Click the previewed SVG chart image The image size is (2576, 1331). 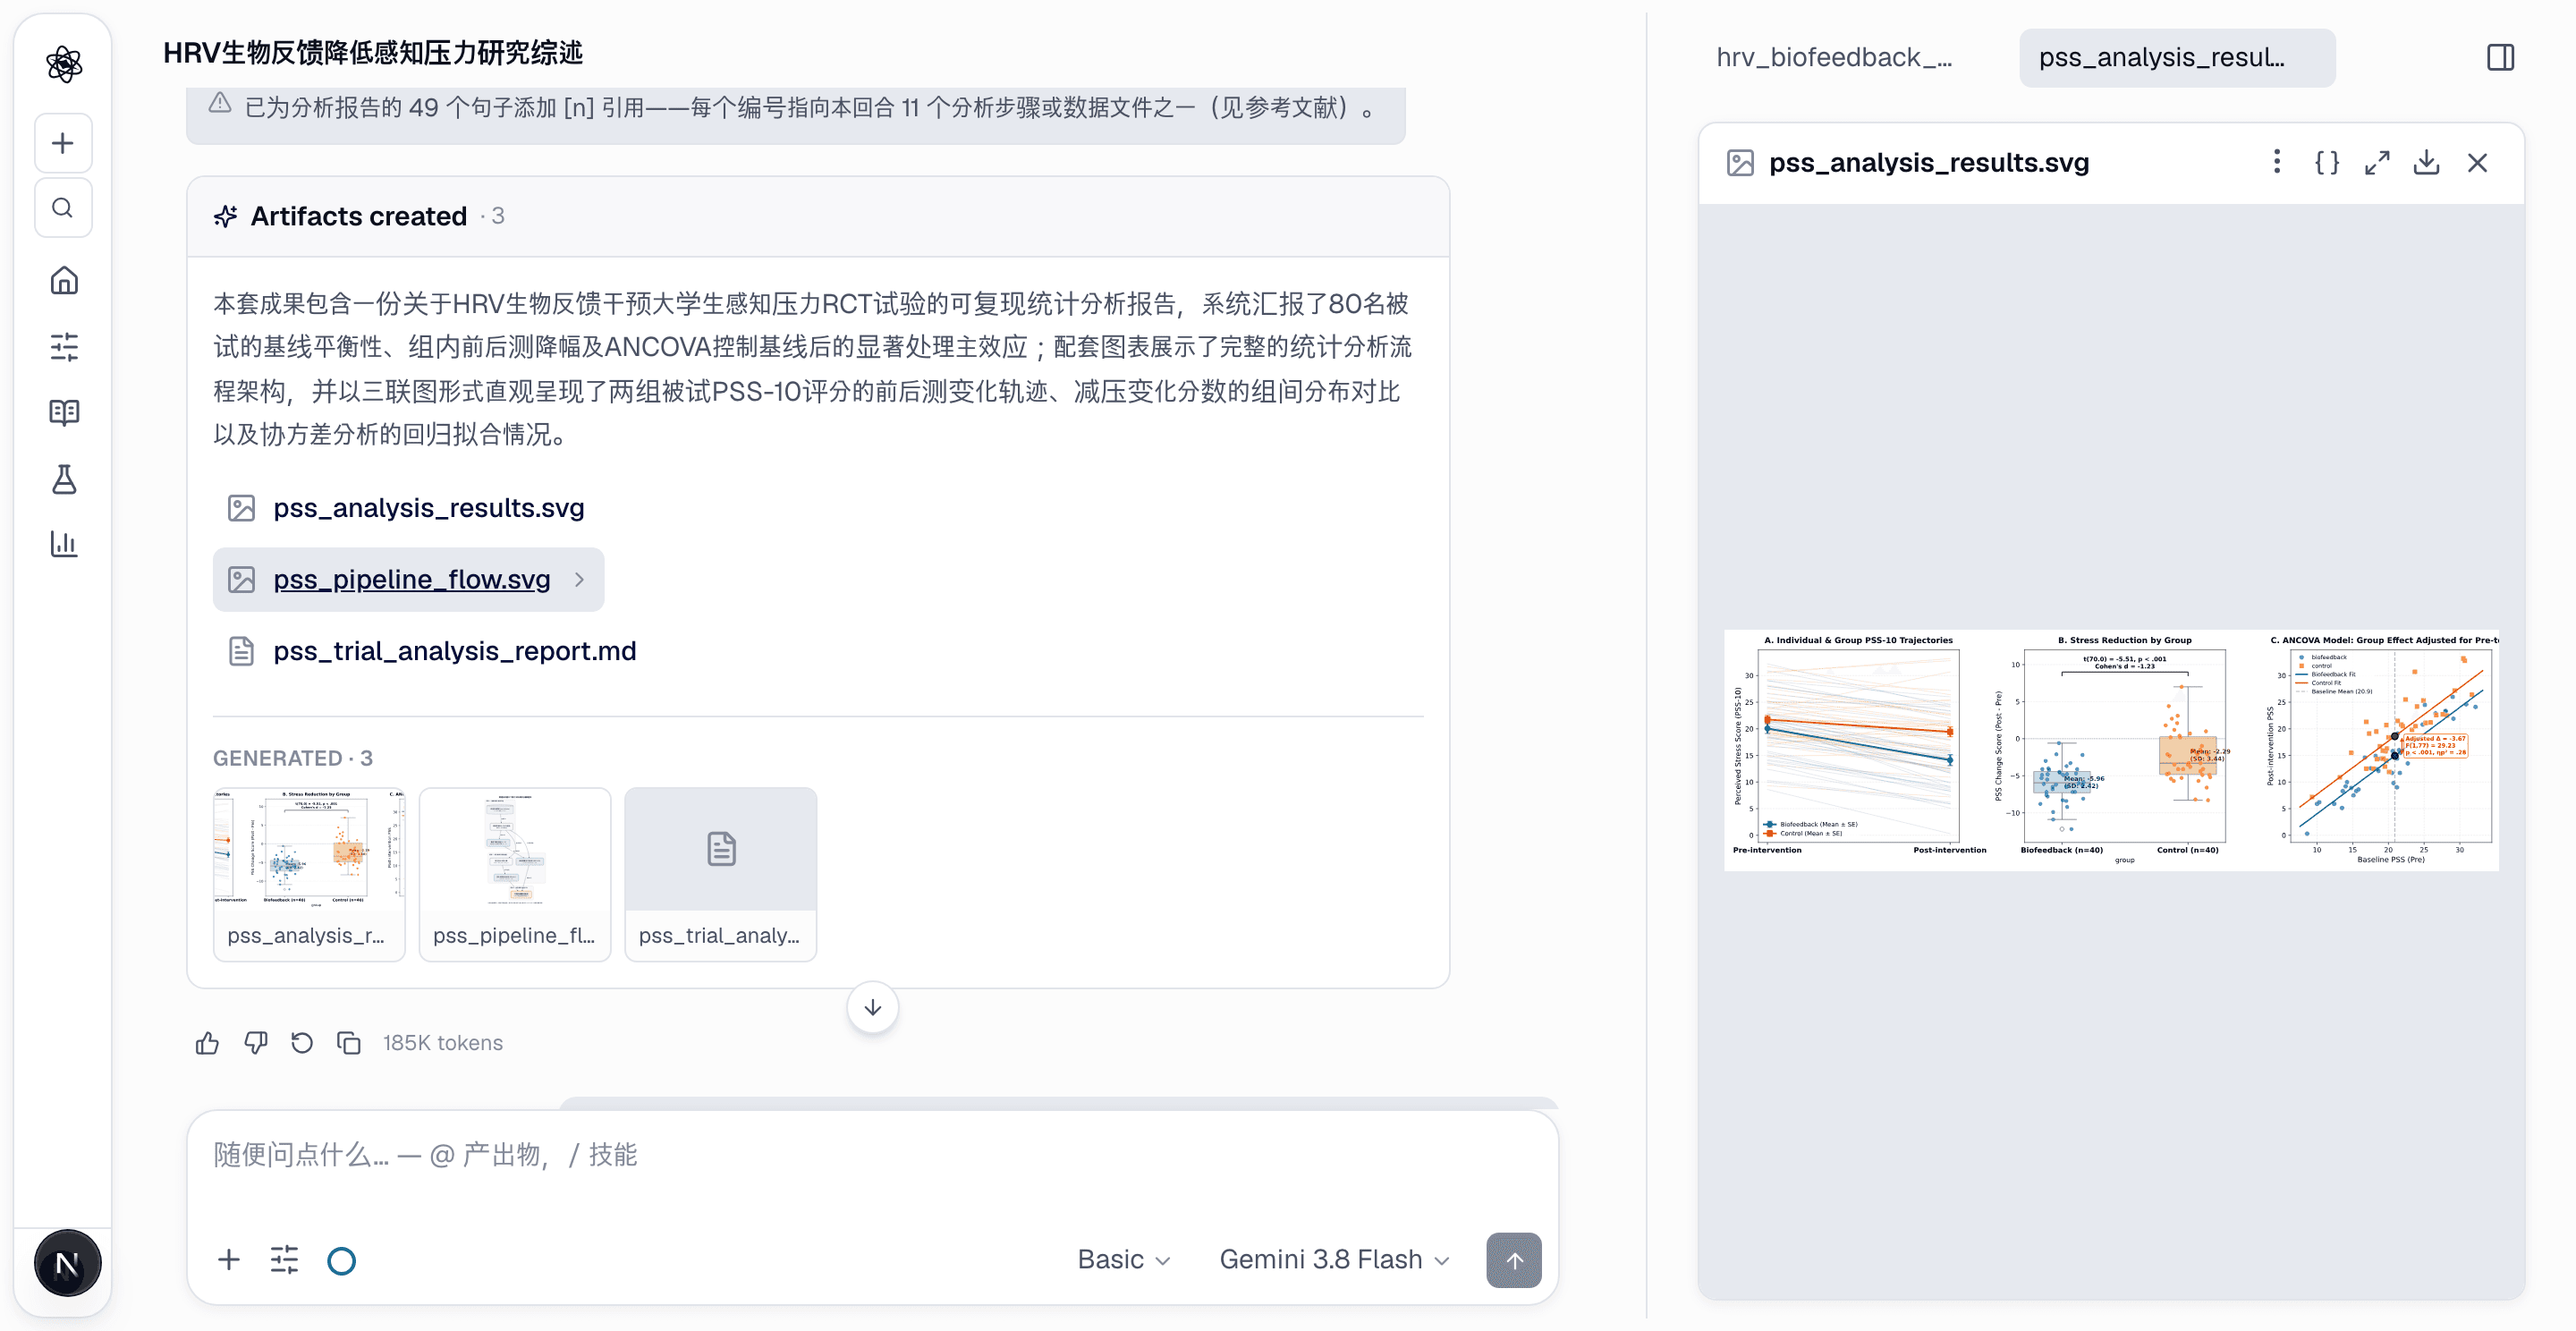2111,749
